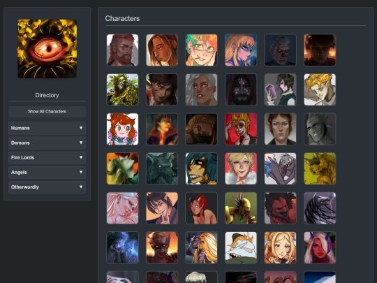Select the green-skinned horned woman portrait
Image resolution: width=377 pixels, height=283 pixels.
[122, 168]
